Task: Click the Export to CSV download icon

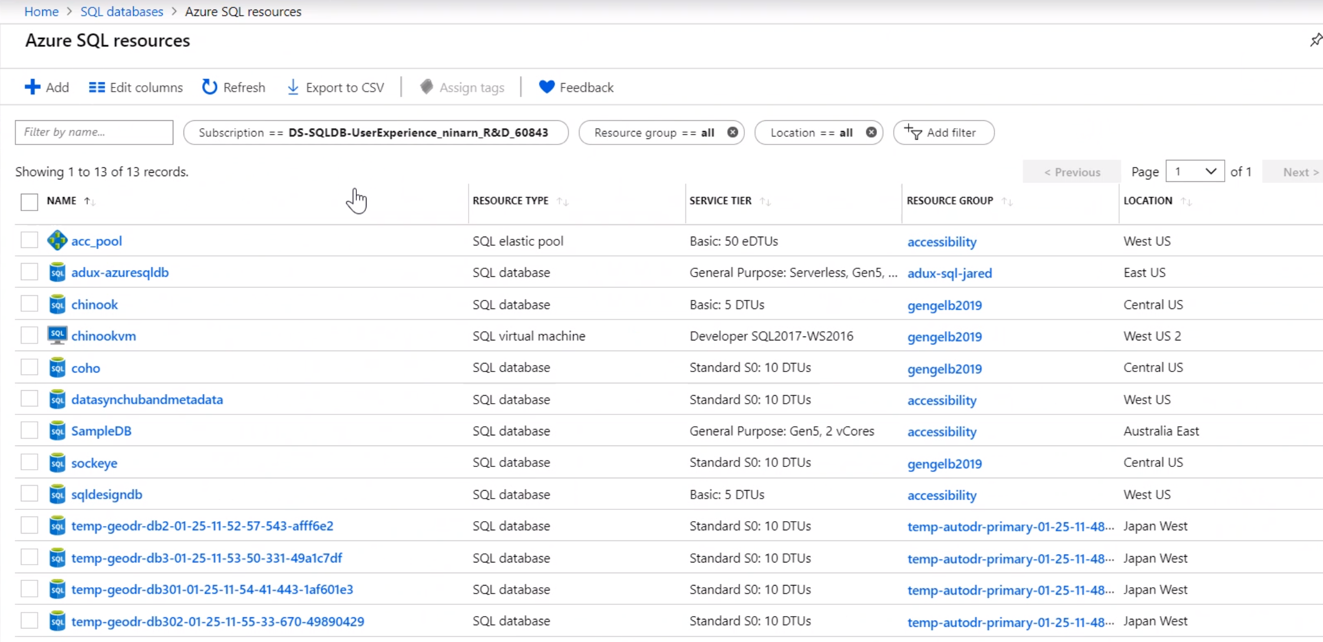Action: 292,87
